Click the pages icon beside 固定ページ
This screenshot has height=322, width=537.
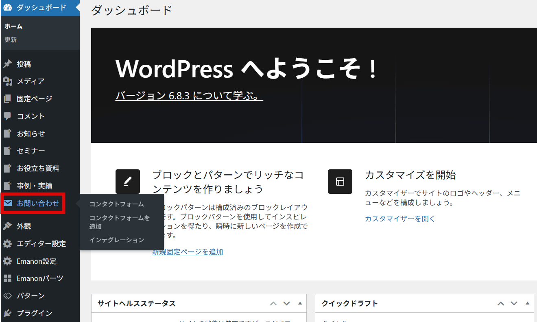tap(7, 99)
